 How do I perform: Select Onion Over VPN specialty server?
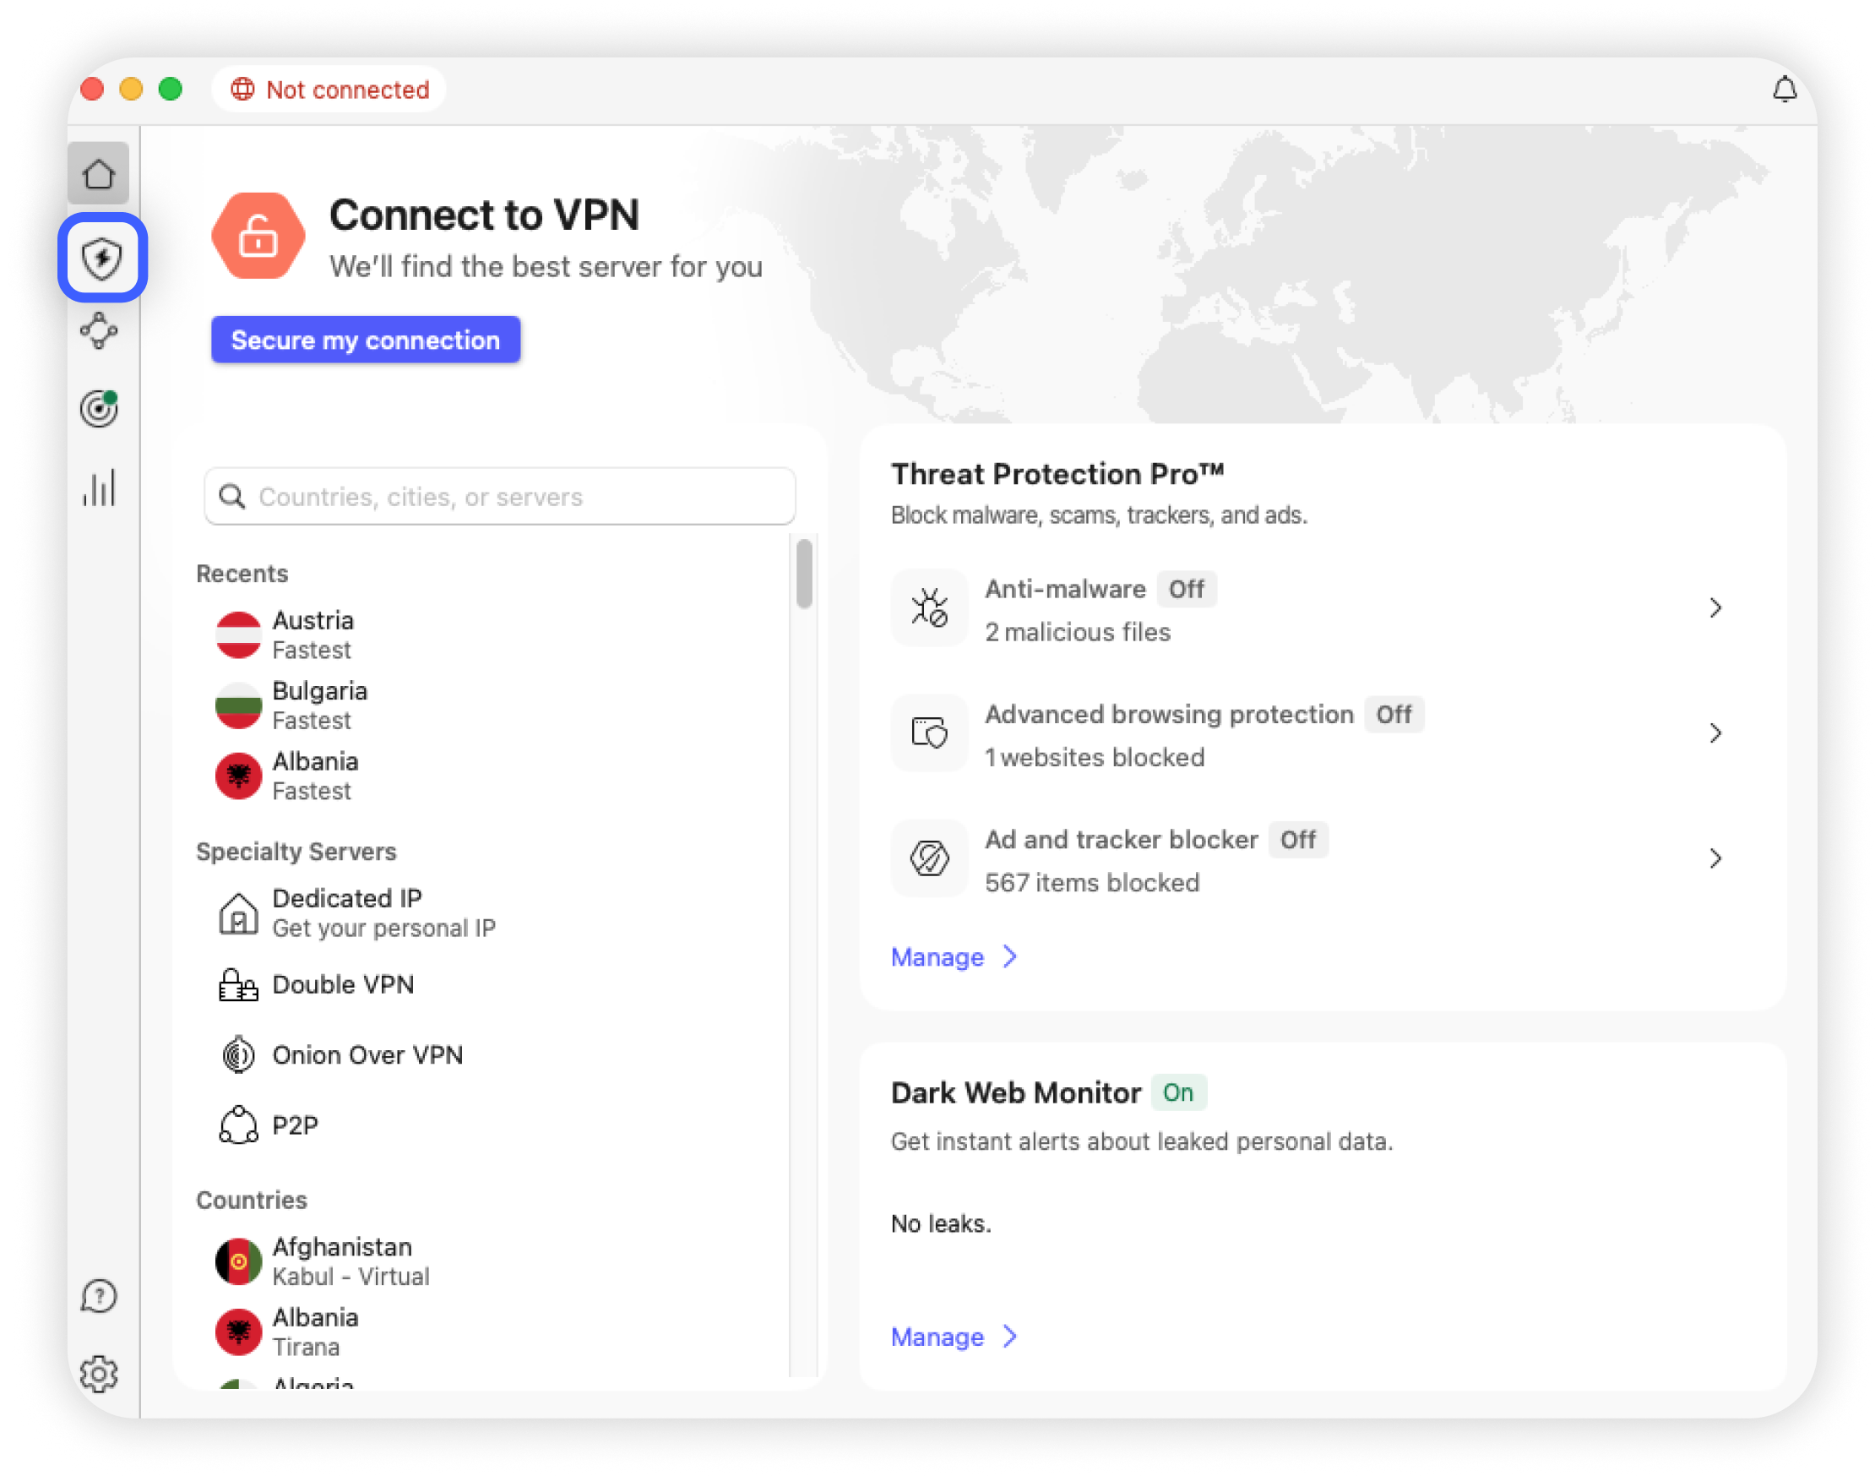[x=367, y=1055]
